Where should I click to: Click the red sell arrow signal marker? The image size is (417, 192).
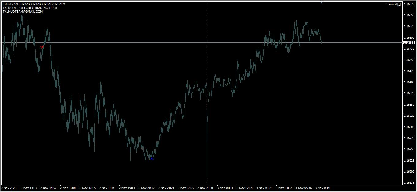click(x=42, y=47)
